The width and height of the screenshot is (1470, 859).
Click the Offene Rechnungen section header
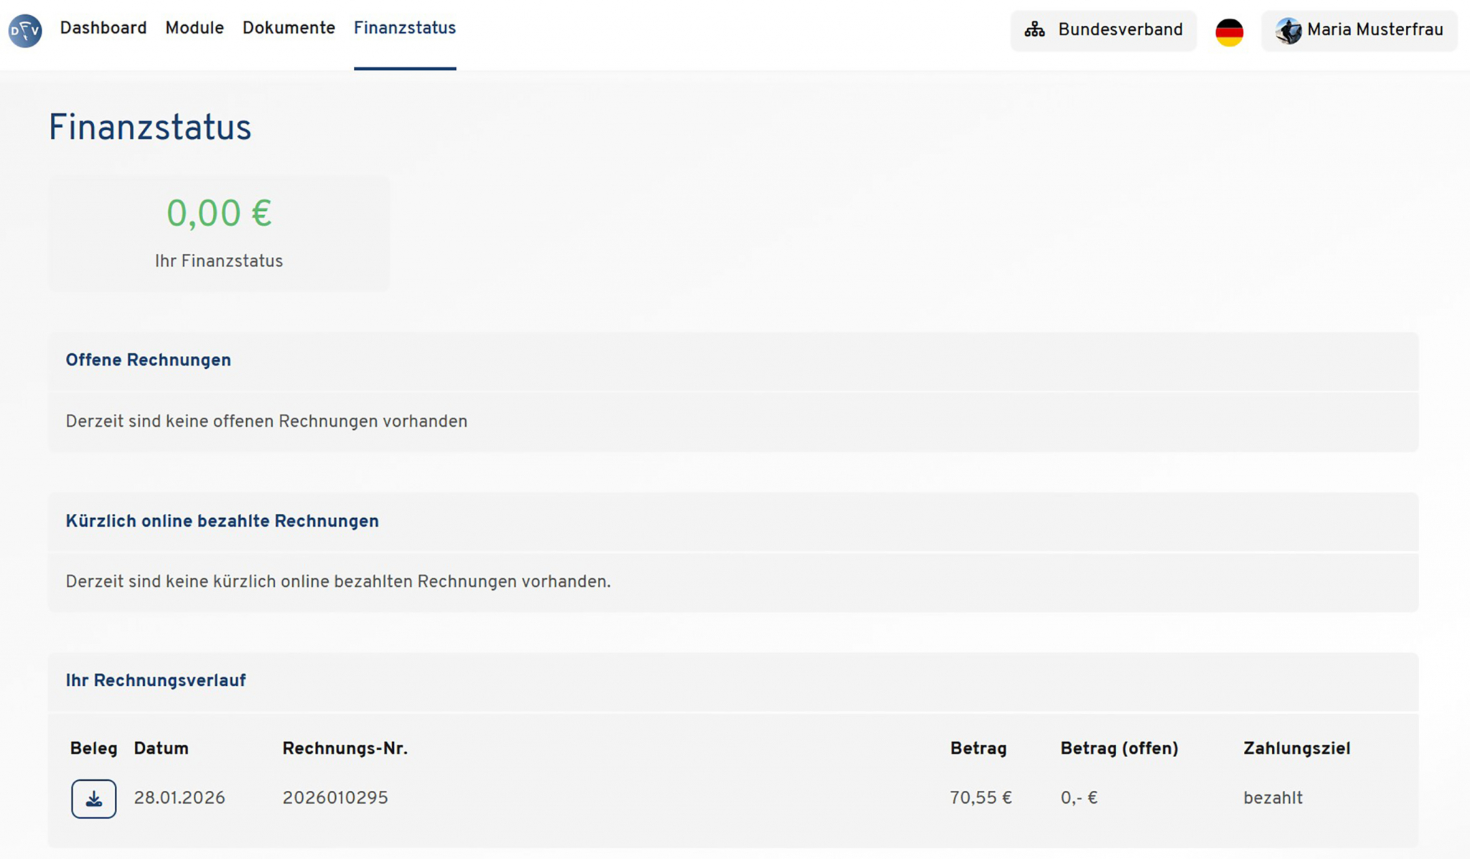pyautogui.click(x=149, y=360)
